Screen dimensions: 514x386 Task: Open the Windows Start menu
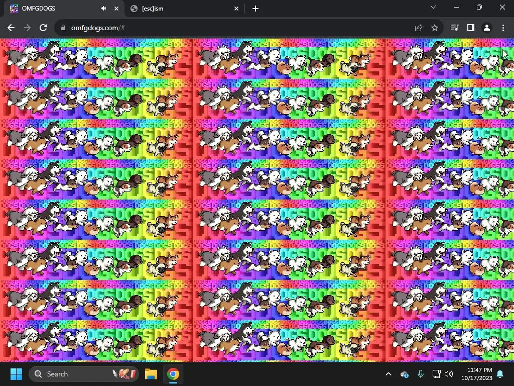point(16,374)
